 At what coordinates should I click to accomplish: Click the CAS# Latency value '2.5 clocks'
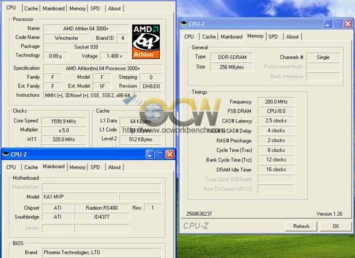(x=276, y=121)
